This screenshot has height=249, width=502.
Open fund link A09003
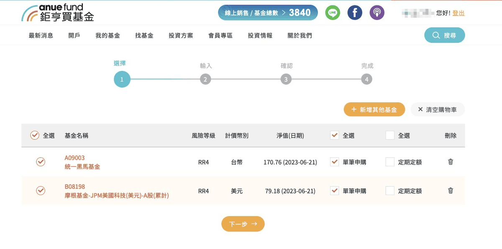pos(74,158)
